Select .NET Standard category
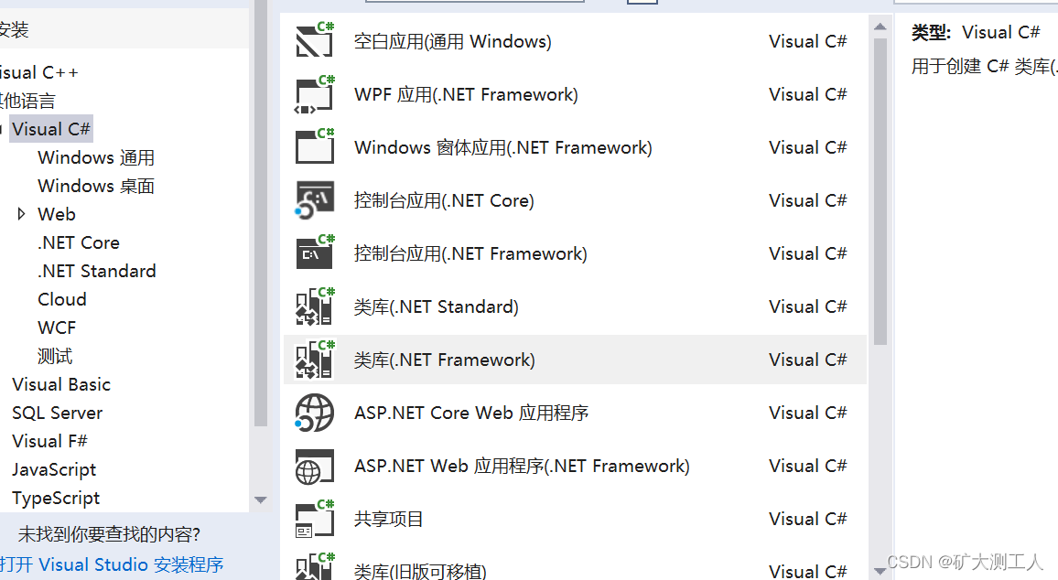Image resolution: width=1058 pixels, height=580 pixels. tap(97, 271)
